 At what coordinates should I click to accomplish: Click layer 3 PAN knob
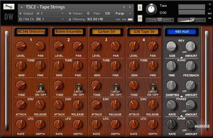coord(115,46)
